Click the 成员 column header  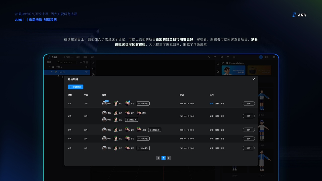point(104,95)
